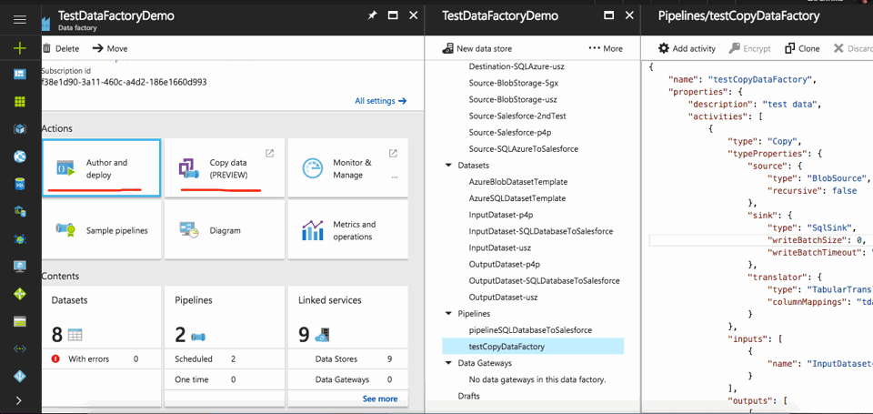Open the hamburger menu in left sidebar
Image resolution: width=873 pixels, height=414 pixels.
(x=20, y=20)
